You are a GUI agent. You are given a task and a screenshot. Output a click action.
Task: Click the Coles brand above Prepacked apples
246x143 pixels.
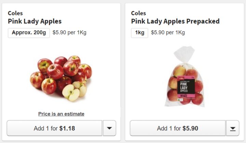click(x=138, y=13)
